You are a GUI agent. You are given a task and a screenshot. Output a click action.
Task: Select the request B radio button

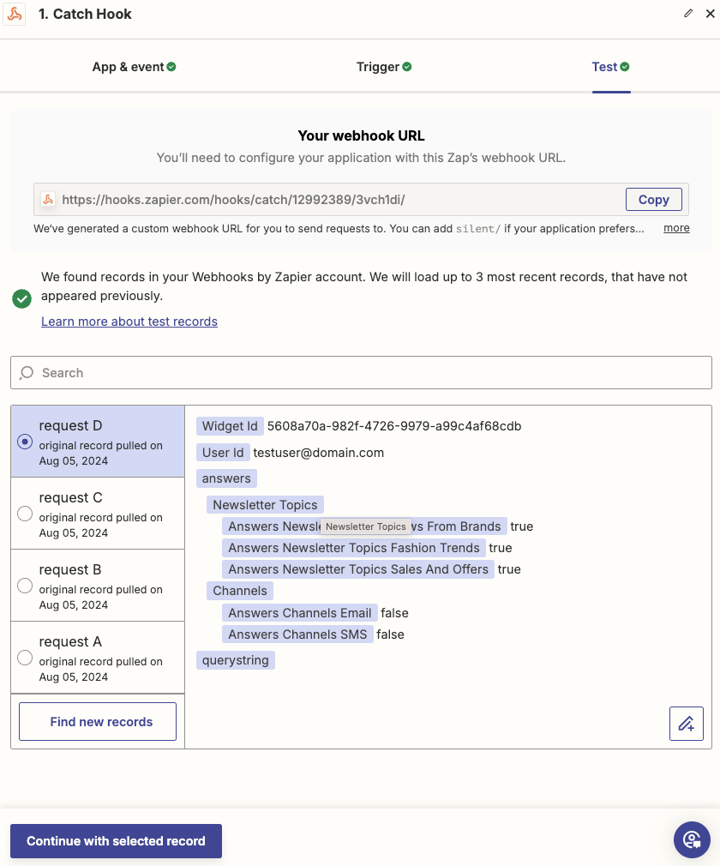pyautogui.click(x=25, y=586)
